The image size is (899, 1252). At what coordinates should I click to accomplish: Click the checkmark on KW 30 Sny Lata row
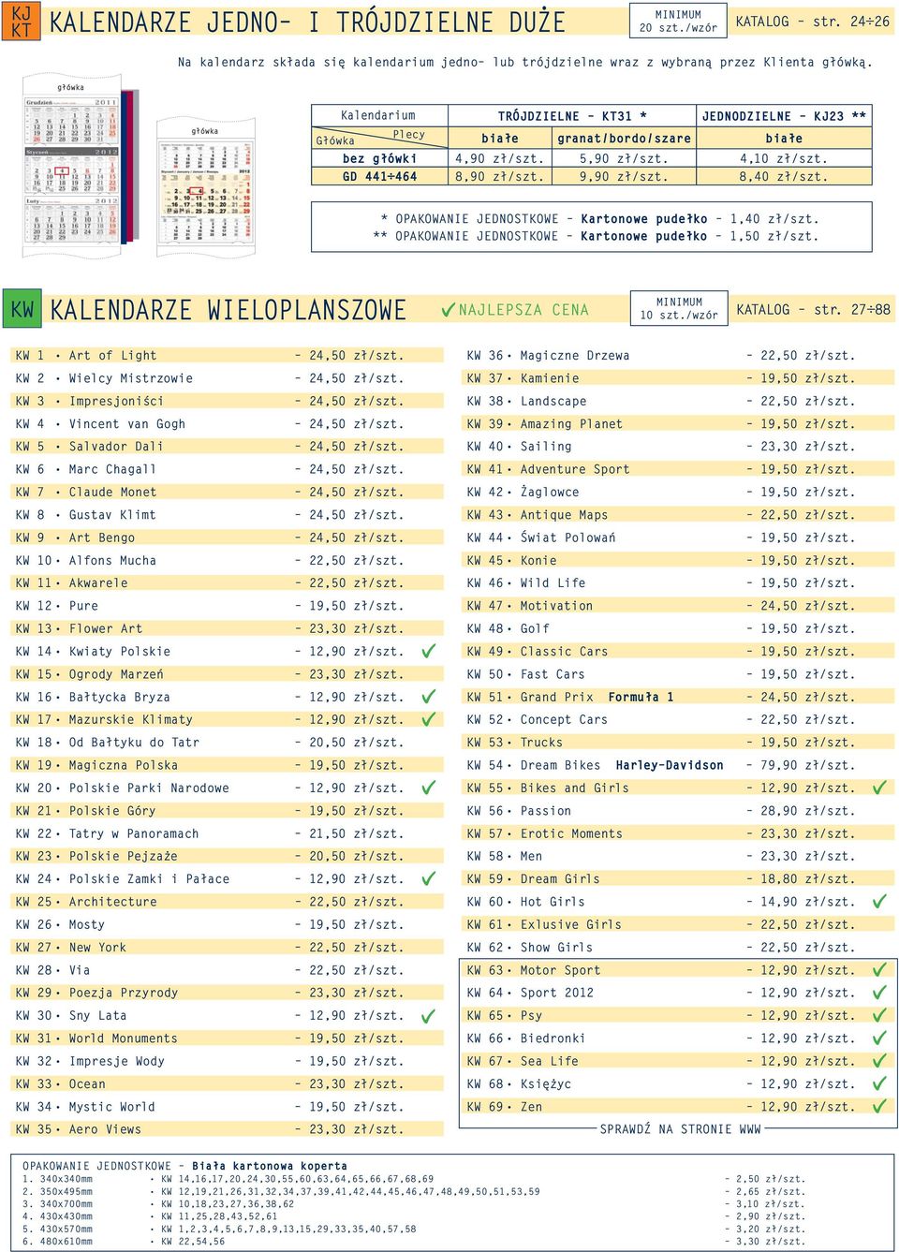(428, 1015)
